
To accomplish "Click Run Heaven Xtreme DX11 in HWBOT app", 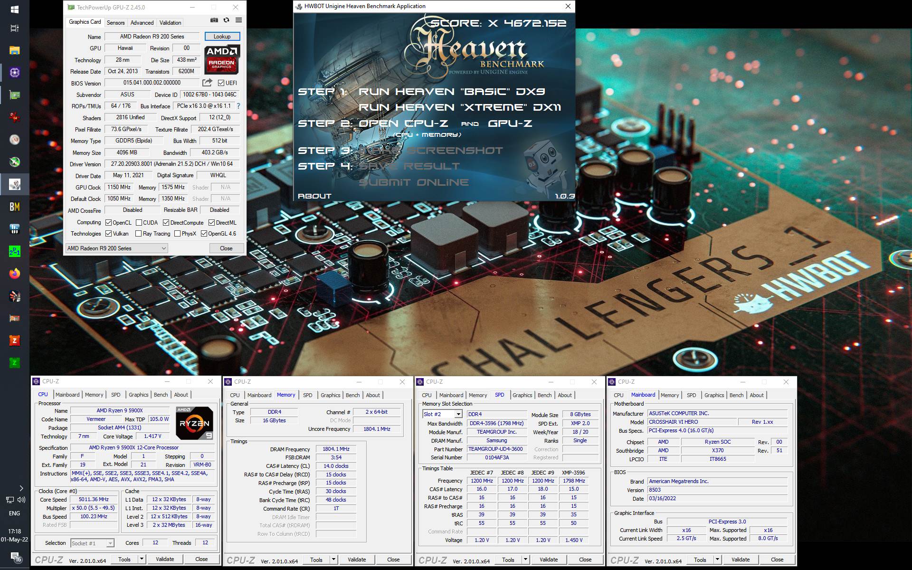I will point(459,107).
